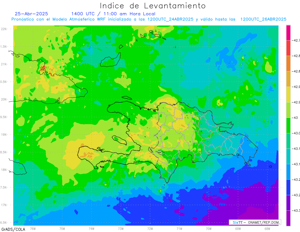Image resolution: width=300 pixels, height=232 pixels.
Task: Click the "75W" longitude label
Action: tap(62, 228)
